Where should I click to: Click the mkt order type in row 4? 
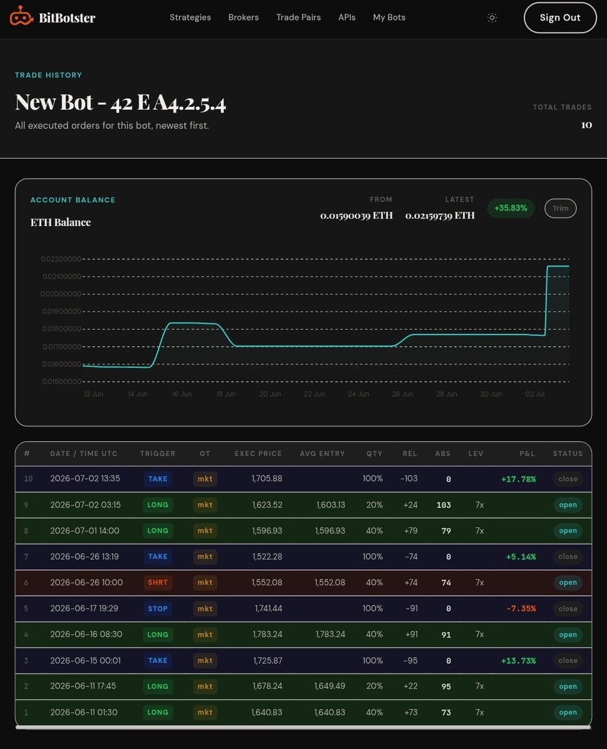coord(205,635)
